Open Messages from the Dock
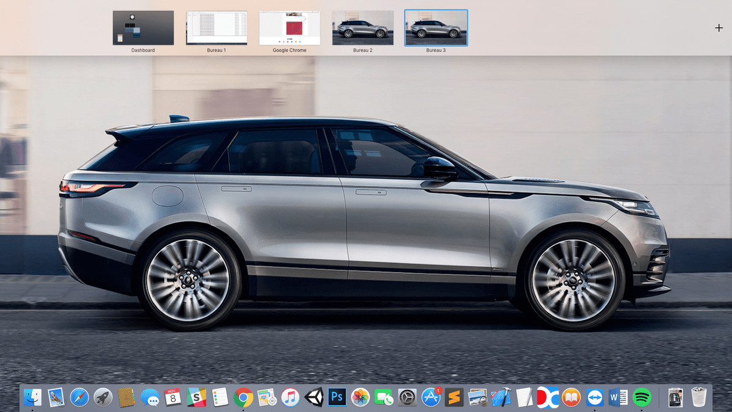The height and width of the screenshot is (412, 732). pyautogui.click(x=149, y=397)
